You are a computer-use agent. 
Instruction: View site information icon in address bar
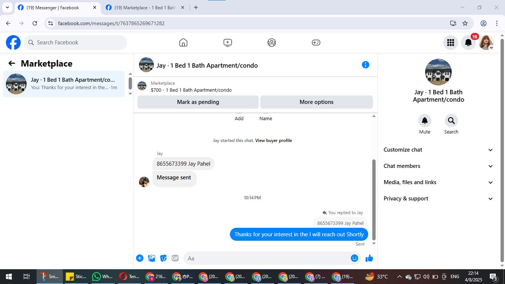point(51,23)
